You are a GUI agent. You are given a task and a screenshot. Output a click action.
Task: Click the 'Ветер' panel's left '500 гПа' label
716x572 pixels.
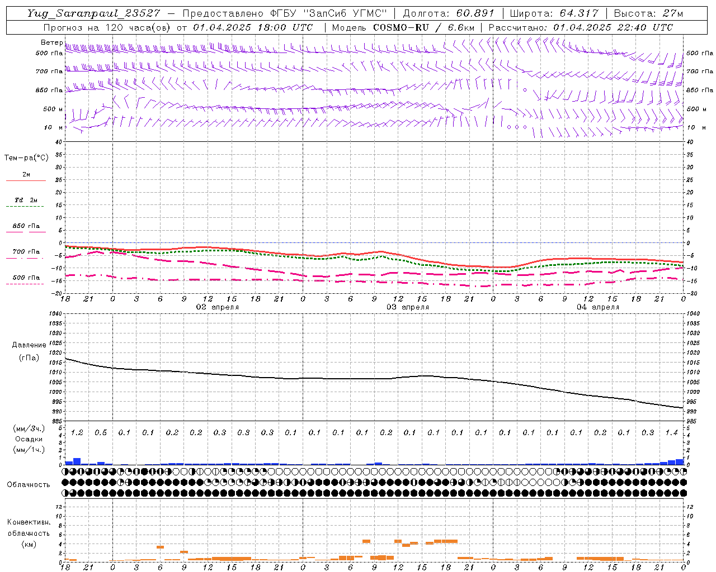click(x=49, y=54)
